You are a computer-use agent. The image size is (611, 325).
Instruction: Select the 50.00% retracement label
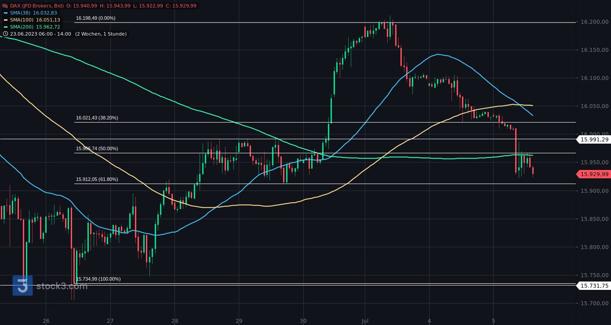[x=97, y=148]
